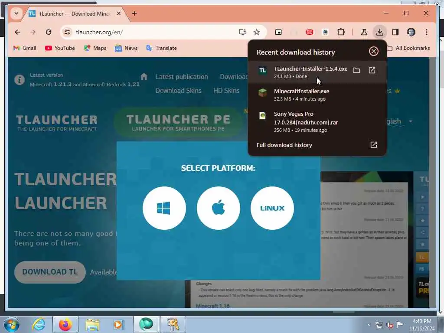
Task: Open the YouTube bookmark
Action: click(x=60, y=48)
